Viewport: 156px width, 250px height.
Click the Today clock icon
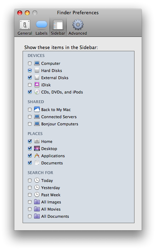tap(37, 180)
